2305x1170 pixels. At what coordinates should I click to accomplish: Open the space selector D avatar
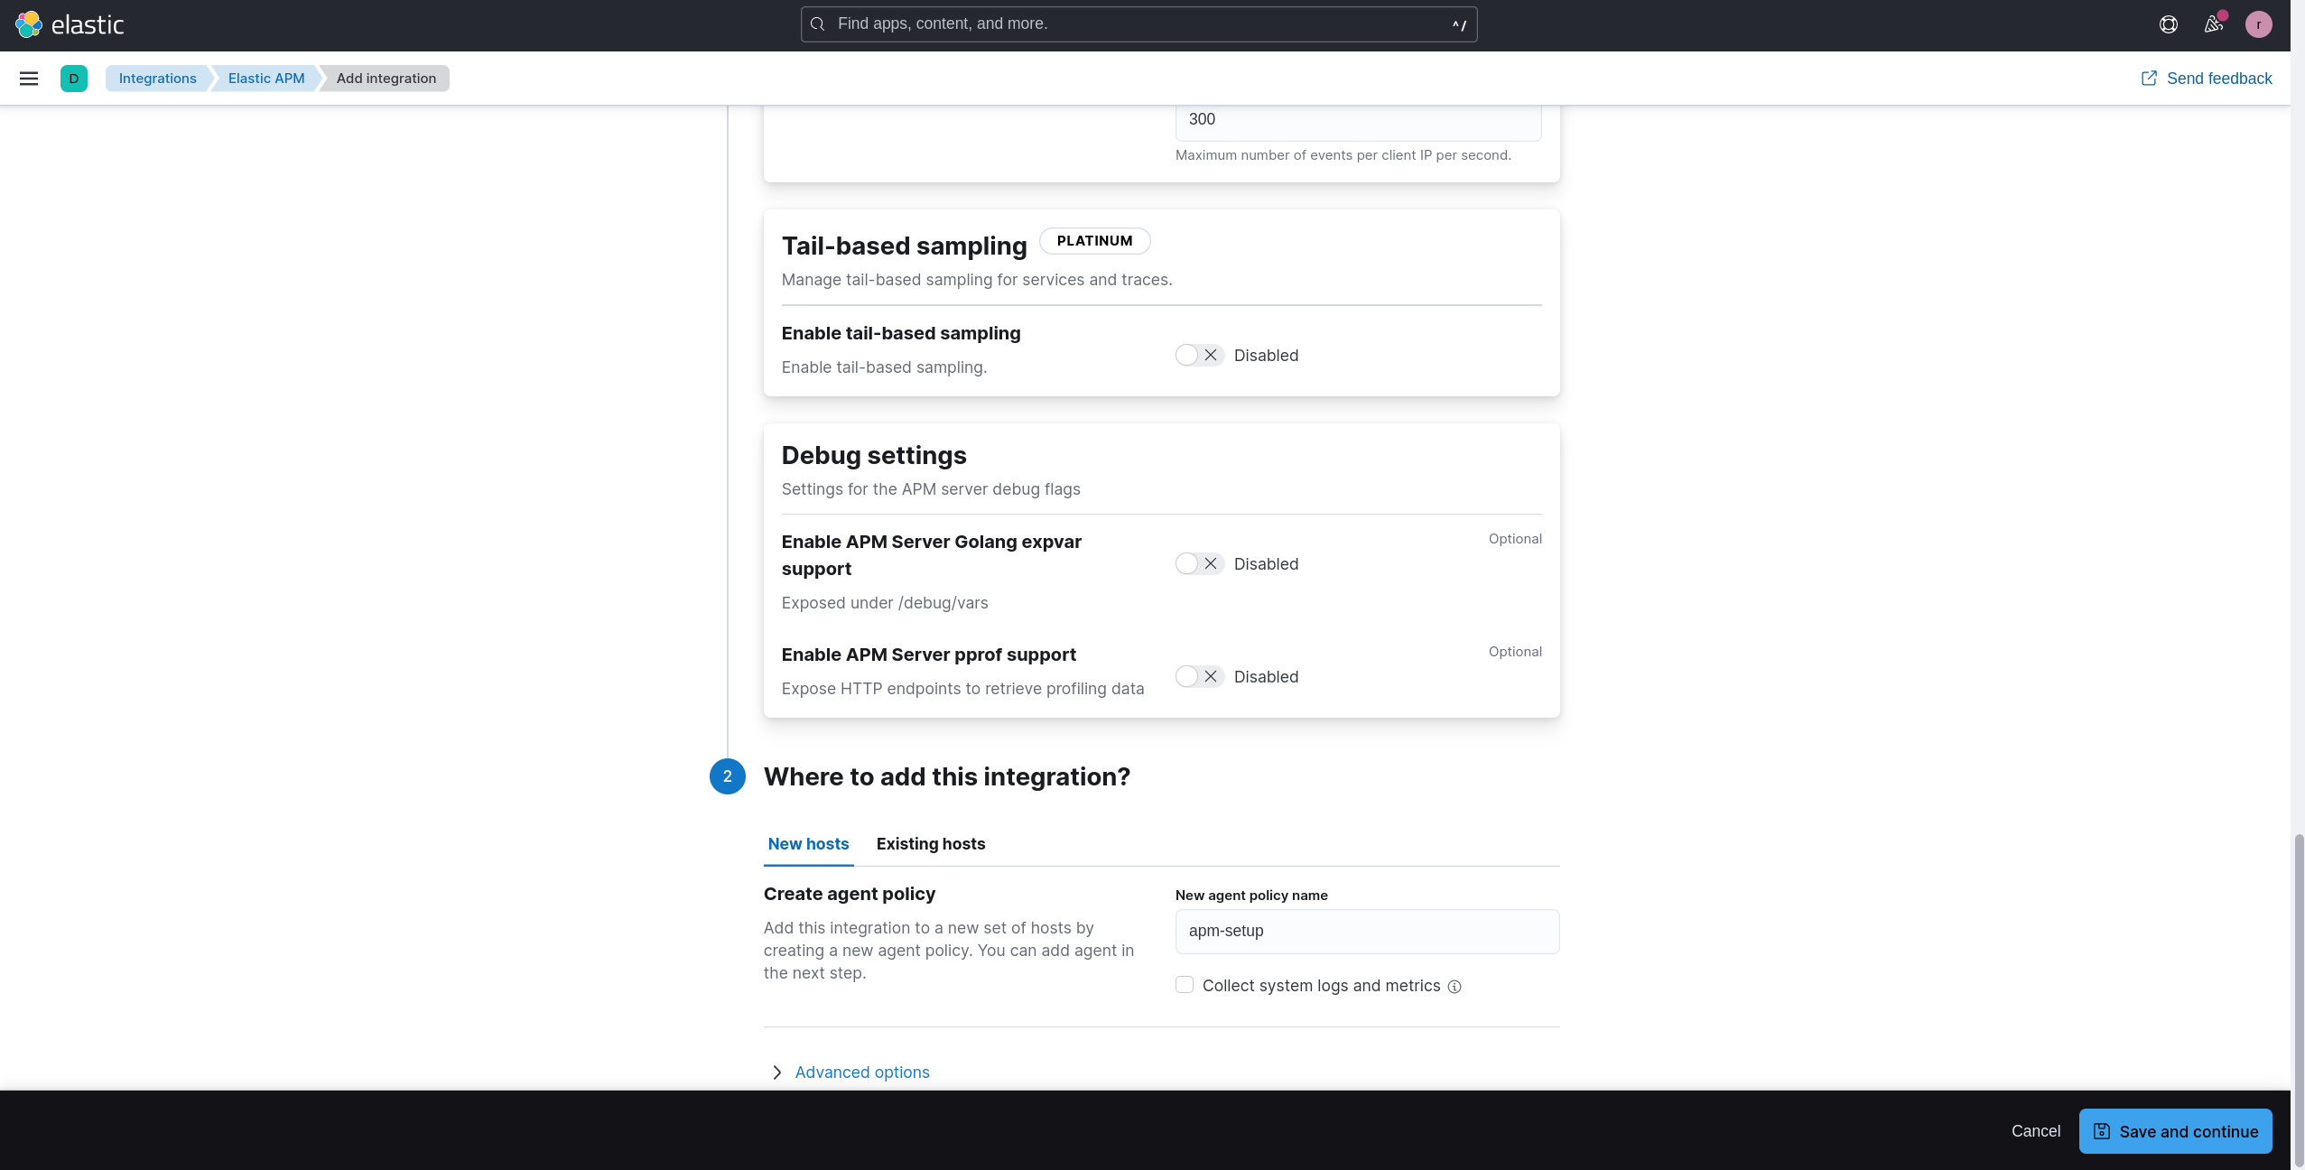pyautogui.click(x=74, y=79)
